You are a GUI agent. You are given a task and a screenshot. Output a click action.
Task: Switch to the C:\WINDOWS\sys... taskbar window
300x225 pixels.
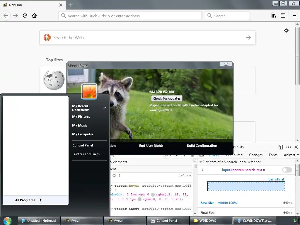point(255,221)
